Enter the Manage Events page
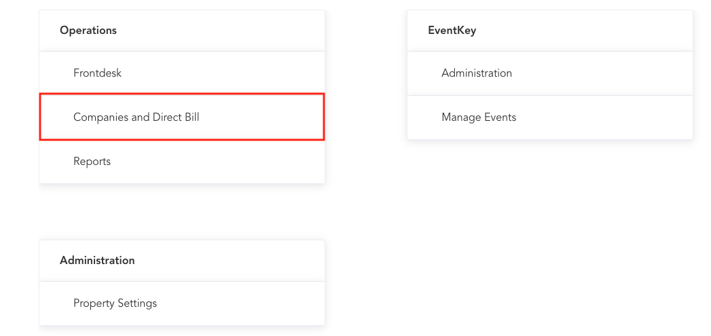Image resolution: width=711 pixels, height=336 pixels. tap(479, 117)
